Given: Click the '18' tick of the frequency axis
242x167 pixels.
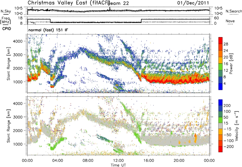Looking at the screenshot, I should click(20, 18).
